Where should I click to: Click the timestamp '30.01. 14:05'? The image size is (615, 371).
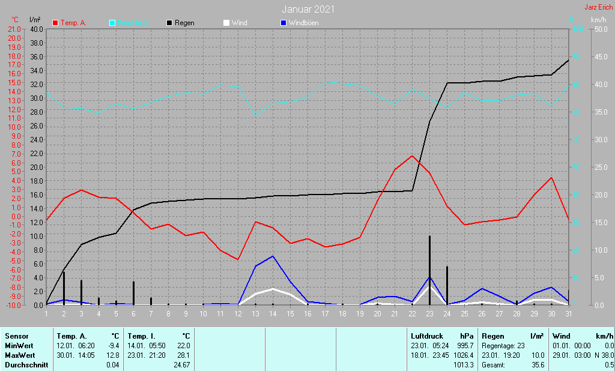pos(76,355)
